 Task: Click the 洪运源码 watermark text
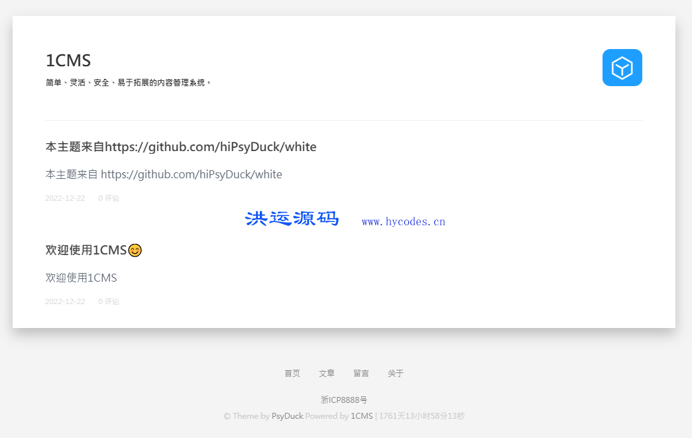(292, 219)
